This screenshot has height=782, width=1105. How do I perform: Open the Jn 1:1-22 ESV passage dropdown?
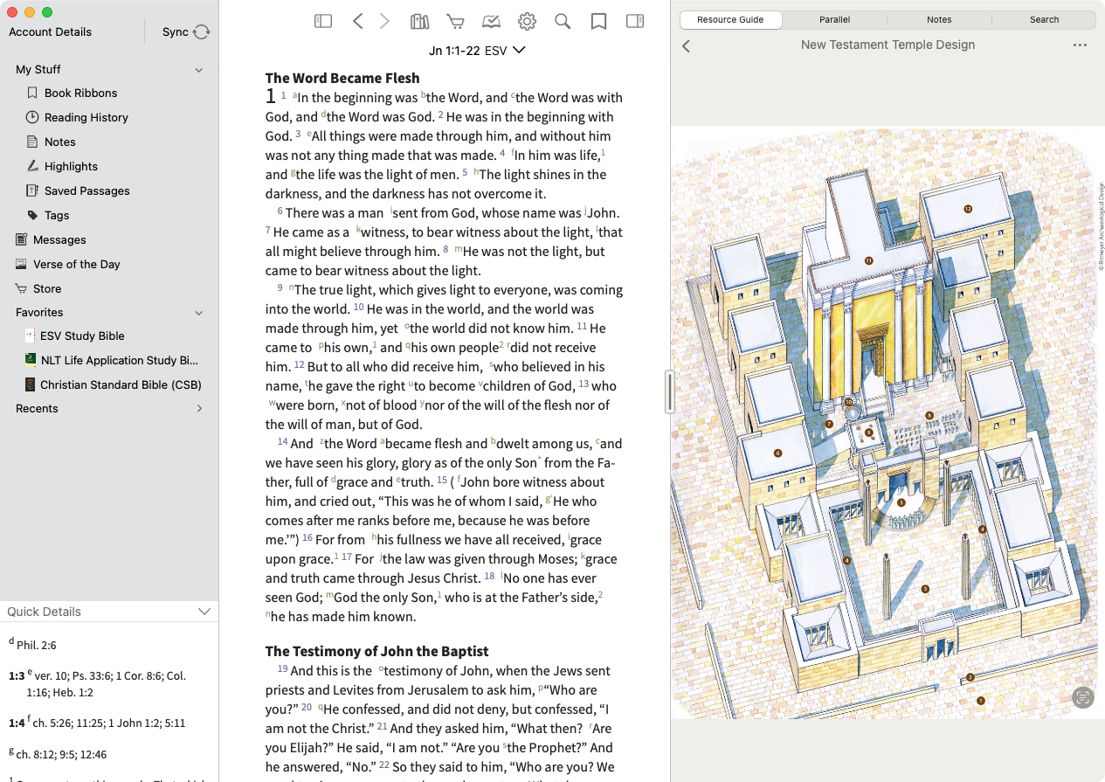477,51
